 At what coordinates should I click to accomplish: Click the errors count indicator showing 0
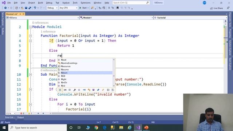tap(22, 113)
